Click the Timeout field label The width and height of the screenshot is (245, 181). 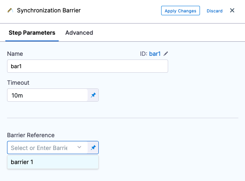point(18,83)
